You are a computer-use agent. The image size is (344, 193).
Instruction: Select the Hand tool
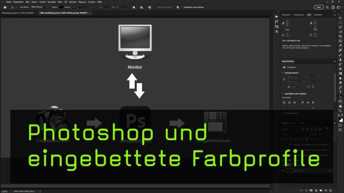pos(340,106)
